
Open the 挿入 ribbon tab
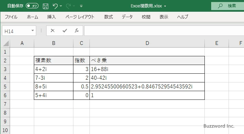52,17
